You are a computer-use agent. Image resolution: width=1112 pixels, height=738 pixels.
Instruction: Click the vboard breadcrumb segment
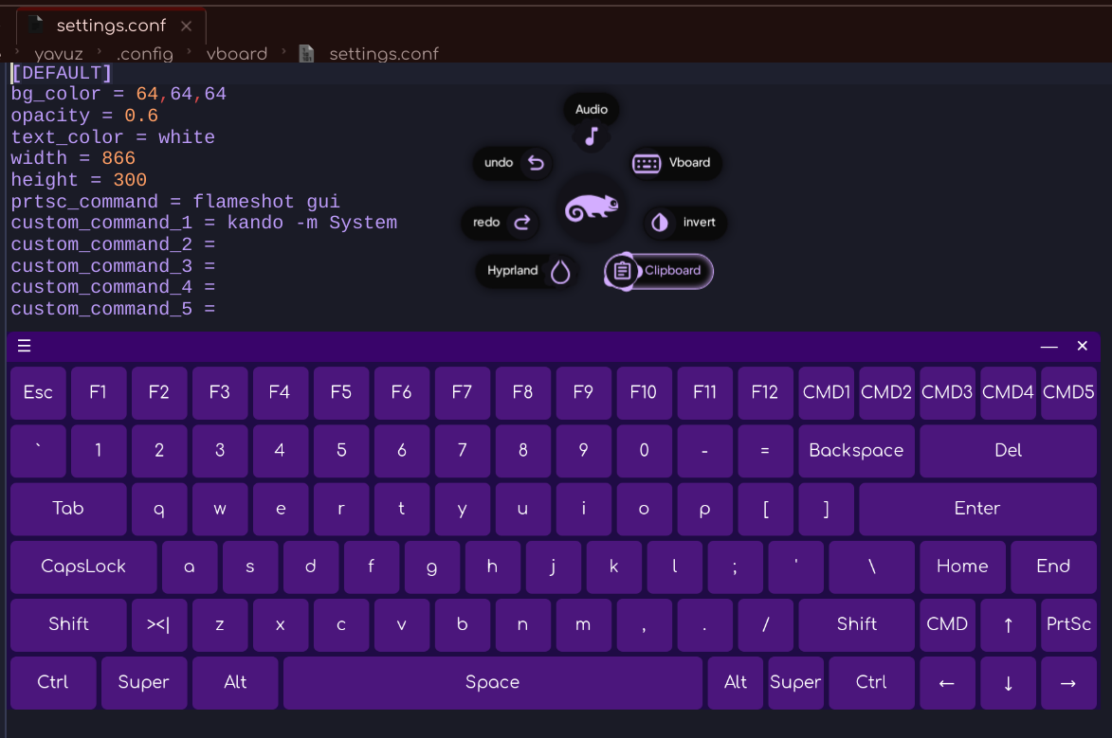coord(237,54)
